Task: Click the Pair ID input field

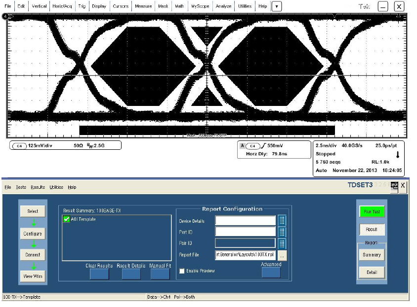Action: pos(245,243)
